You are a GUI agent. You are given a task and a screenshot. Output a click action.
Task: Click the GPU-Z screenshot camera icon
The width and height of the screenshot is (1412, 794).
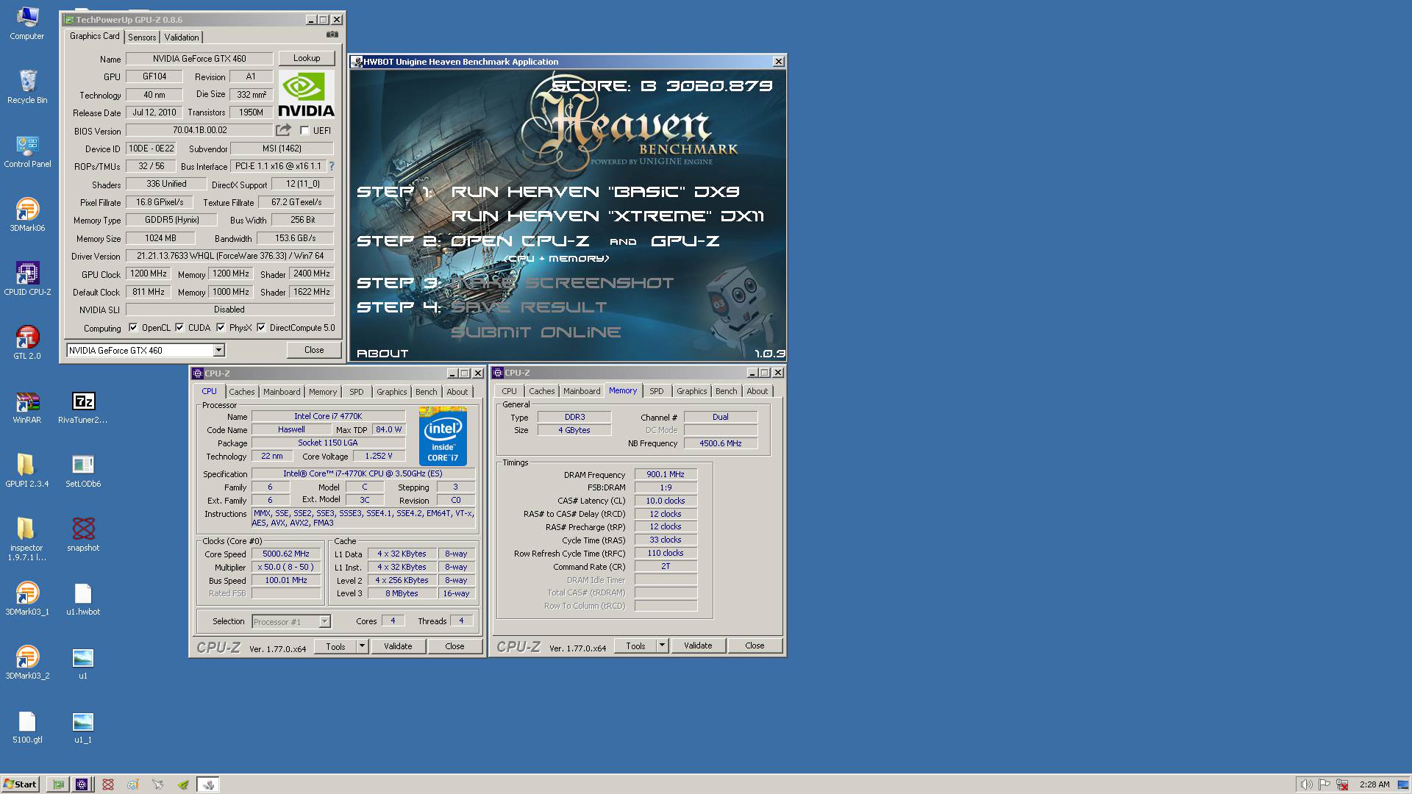pyautogui.click(x=332, y=35)
